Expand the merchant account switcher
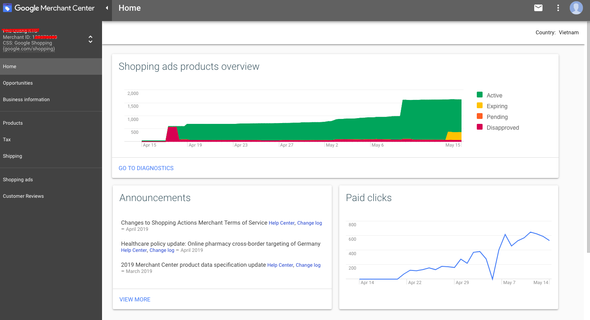The height and width of the screenshot is (320, 590). 90,40
